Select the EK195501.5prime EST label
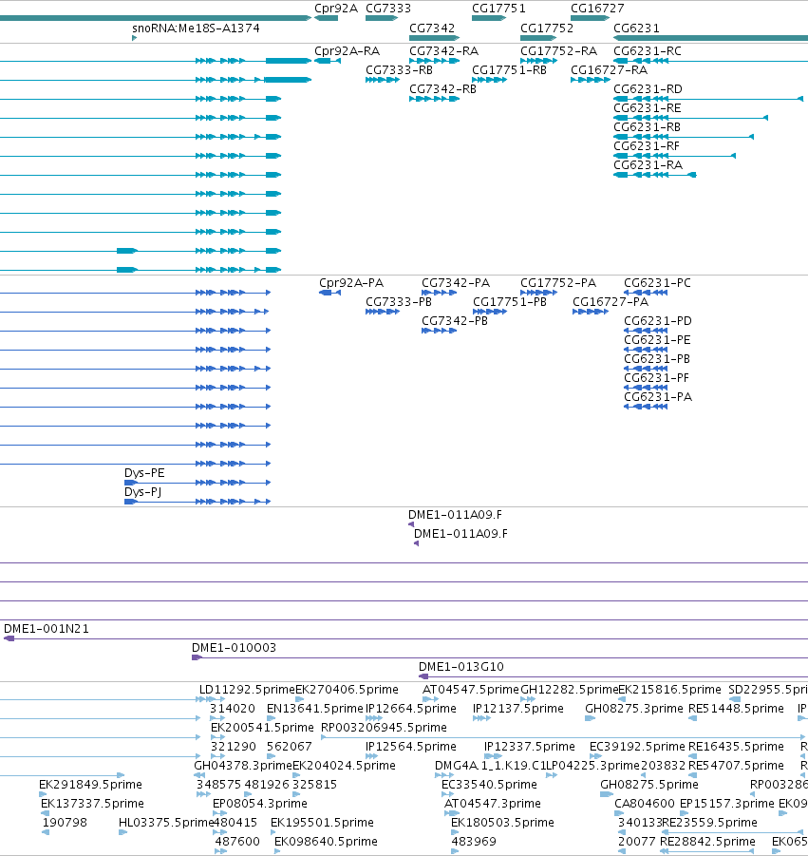808x856 pixels. click(x=323, y=822)
